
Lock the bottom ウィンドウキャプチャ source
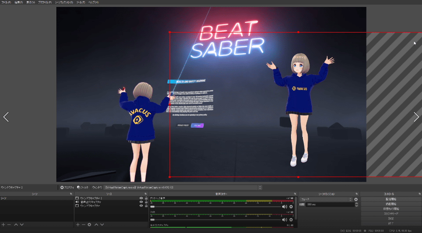[146, 206]
